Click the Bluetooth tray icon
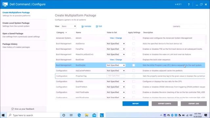Screen dimensions: 210x118 click(x=172, y=115)
